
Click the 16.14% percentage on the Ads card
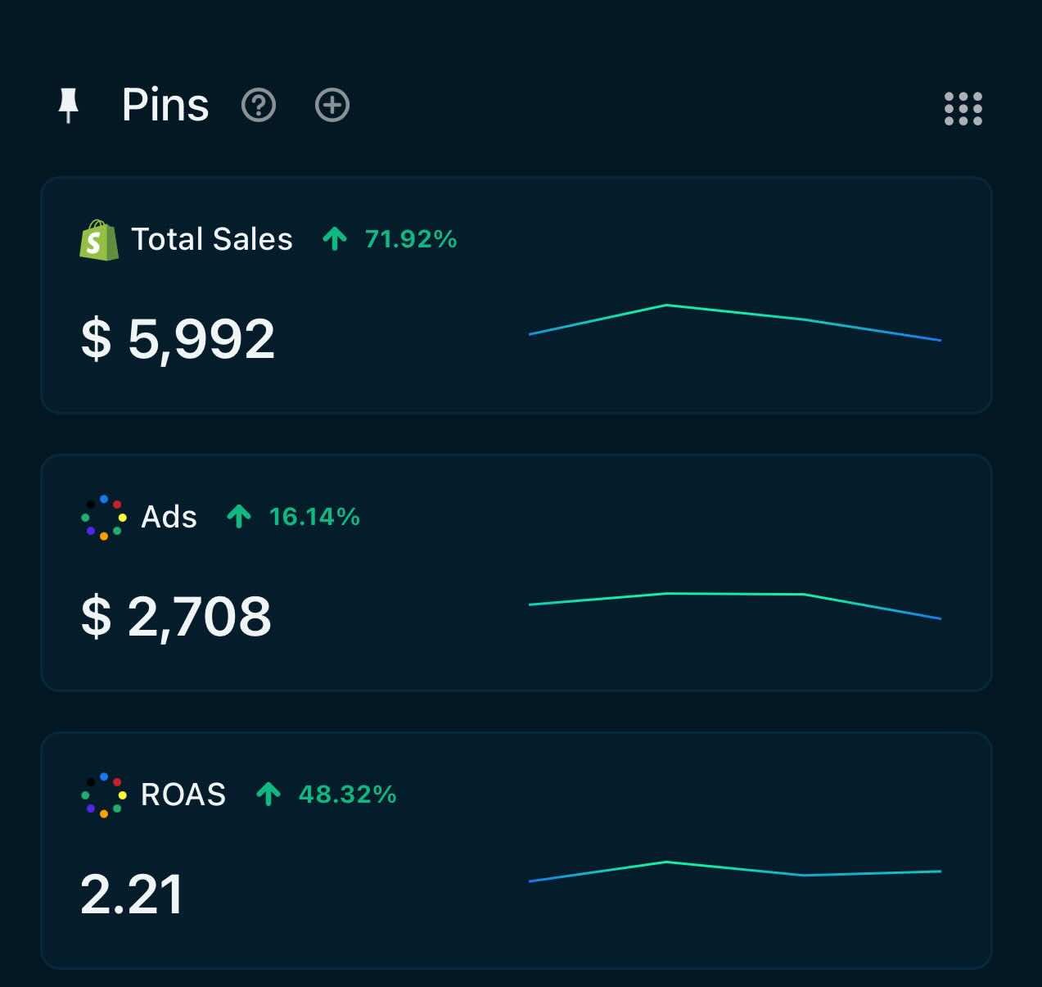[314, 517]
